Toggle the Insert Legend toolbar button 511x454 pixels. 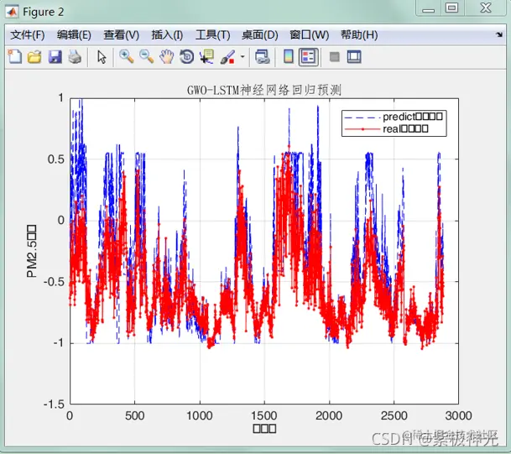308,57
